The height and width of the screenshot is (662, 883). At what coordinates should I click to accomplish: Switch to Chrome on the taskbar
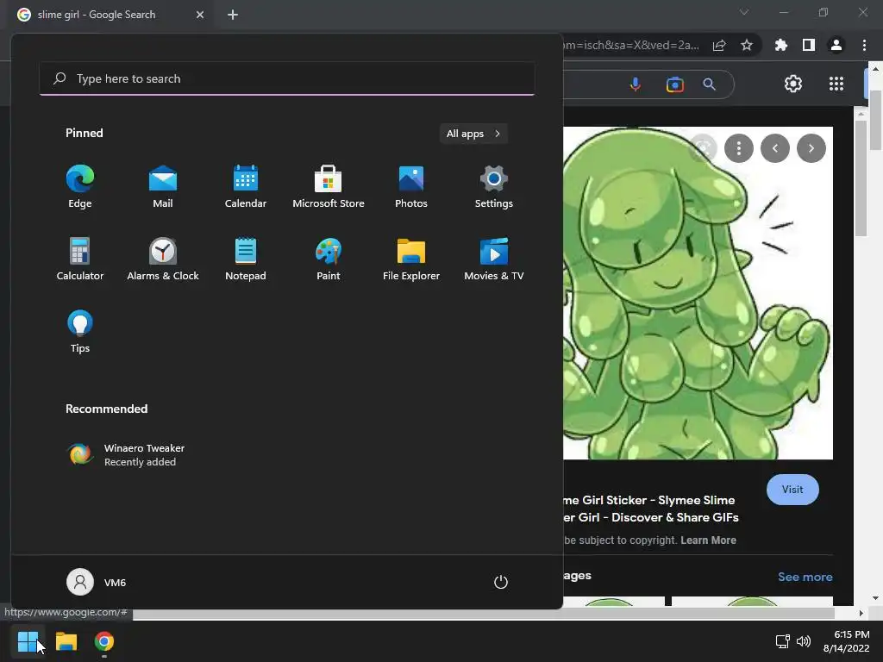click(x=104, y=641)
